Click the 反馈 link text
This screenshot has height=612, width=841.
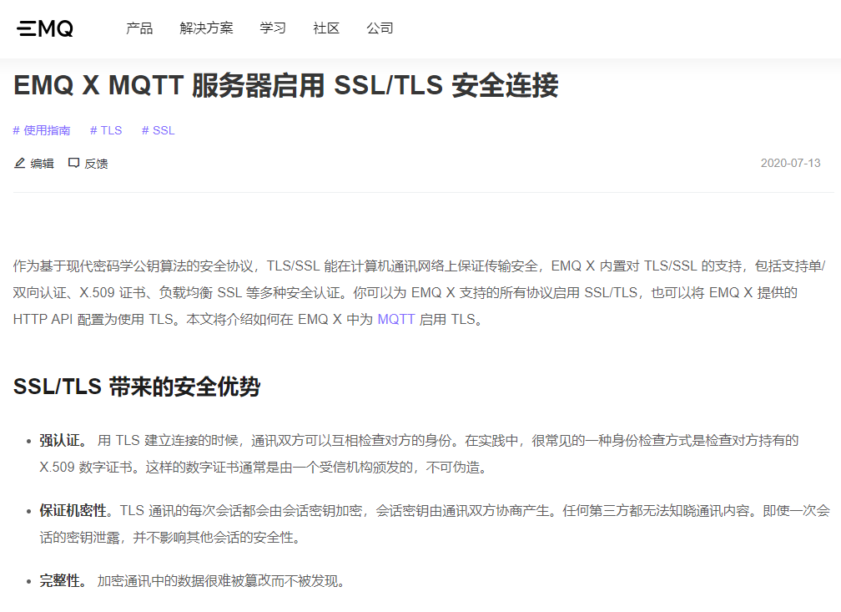[97, 164]
